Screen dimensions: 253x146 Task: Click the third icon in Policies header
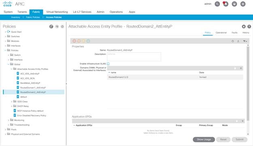(x=62, y=26)
